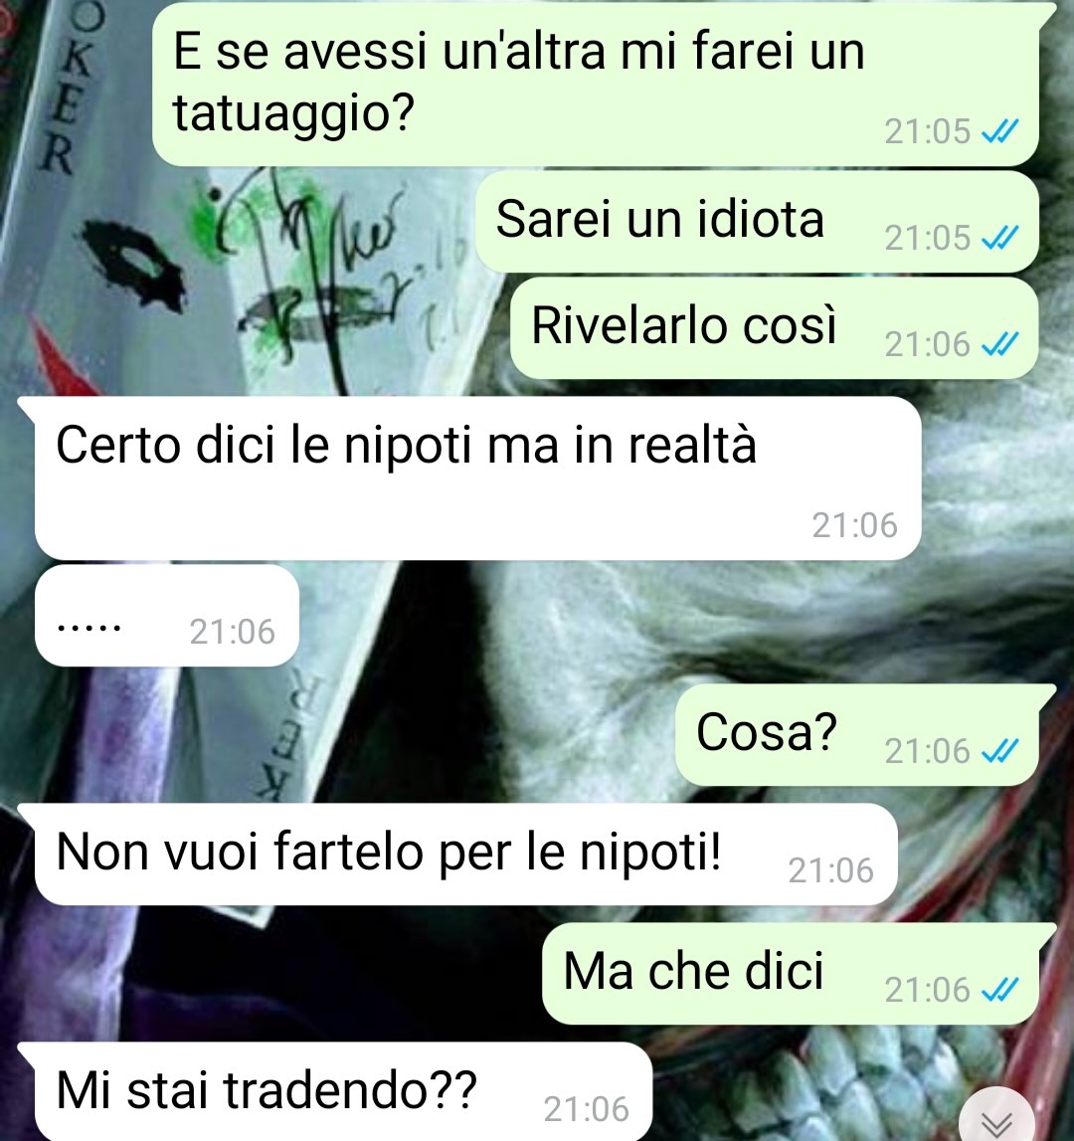
Task: Select the 'Ma che dici' message
Action: (x=799, y=974)
